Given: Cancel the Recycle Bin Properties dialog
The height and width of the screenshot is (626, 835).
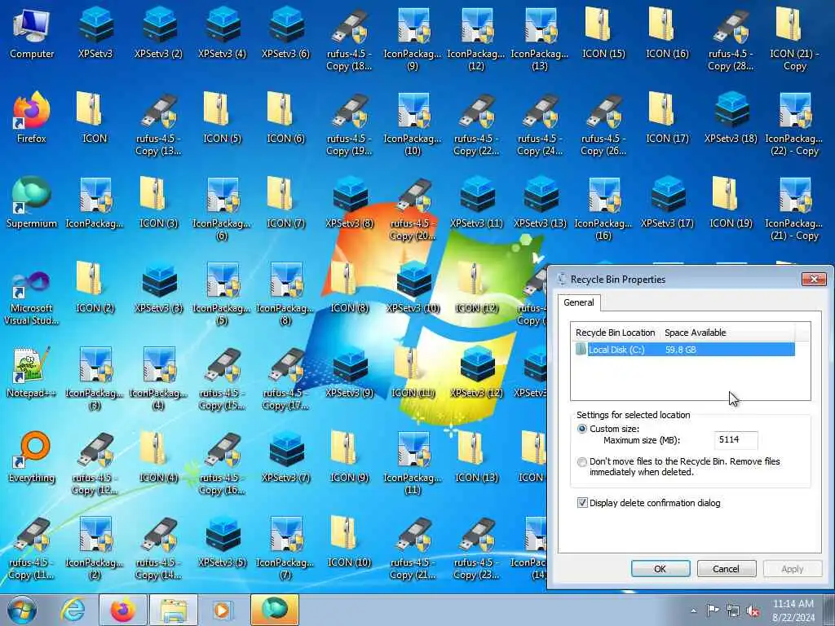Looking at the screenshot, I should 727,568.
